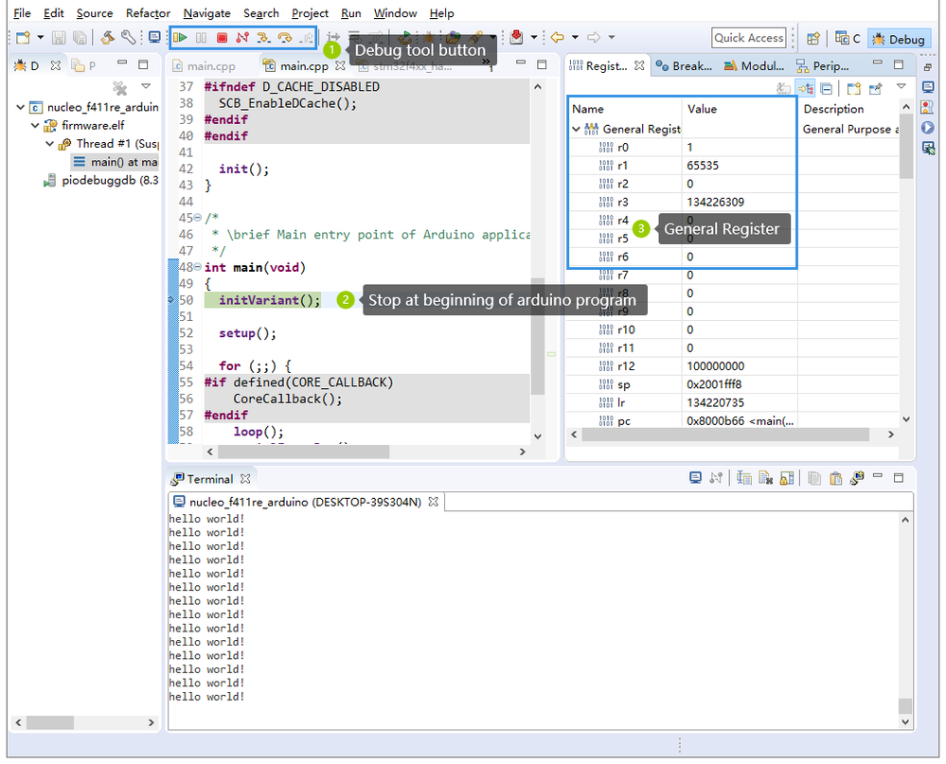Click the Resume debug button
946x764 pixels.
point(180,37)
